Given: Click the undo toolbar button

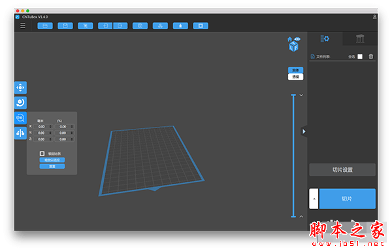Looking at the screenshot, I should (x=105, y=25).
